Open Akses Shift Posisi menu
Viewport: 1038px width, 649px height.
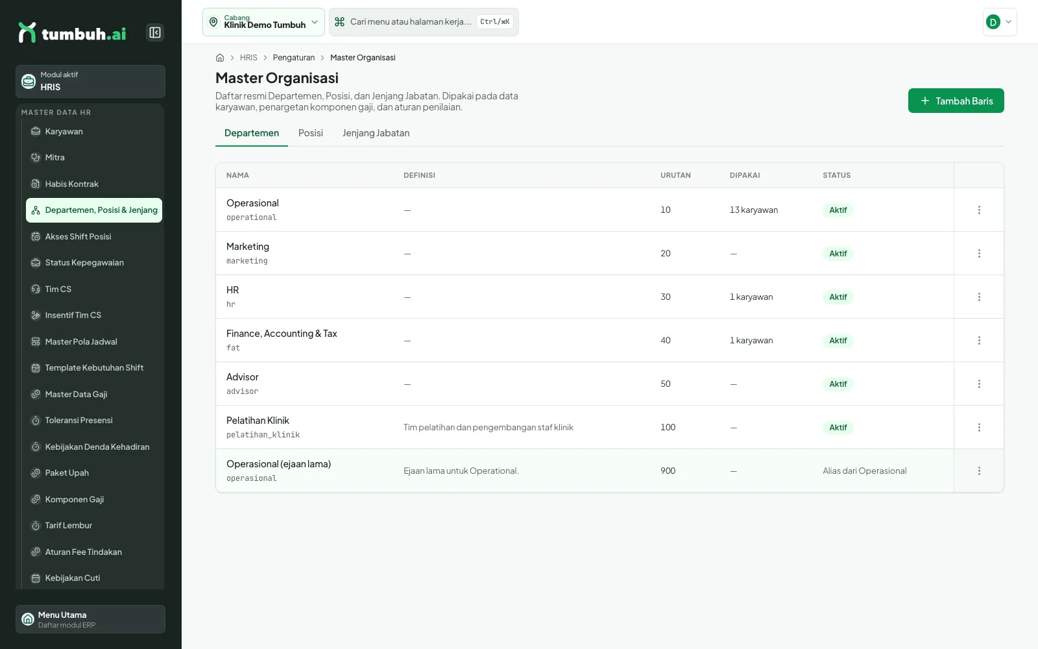point(94,237)
